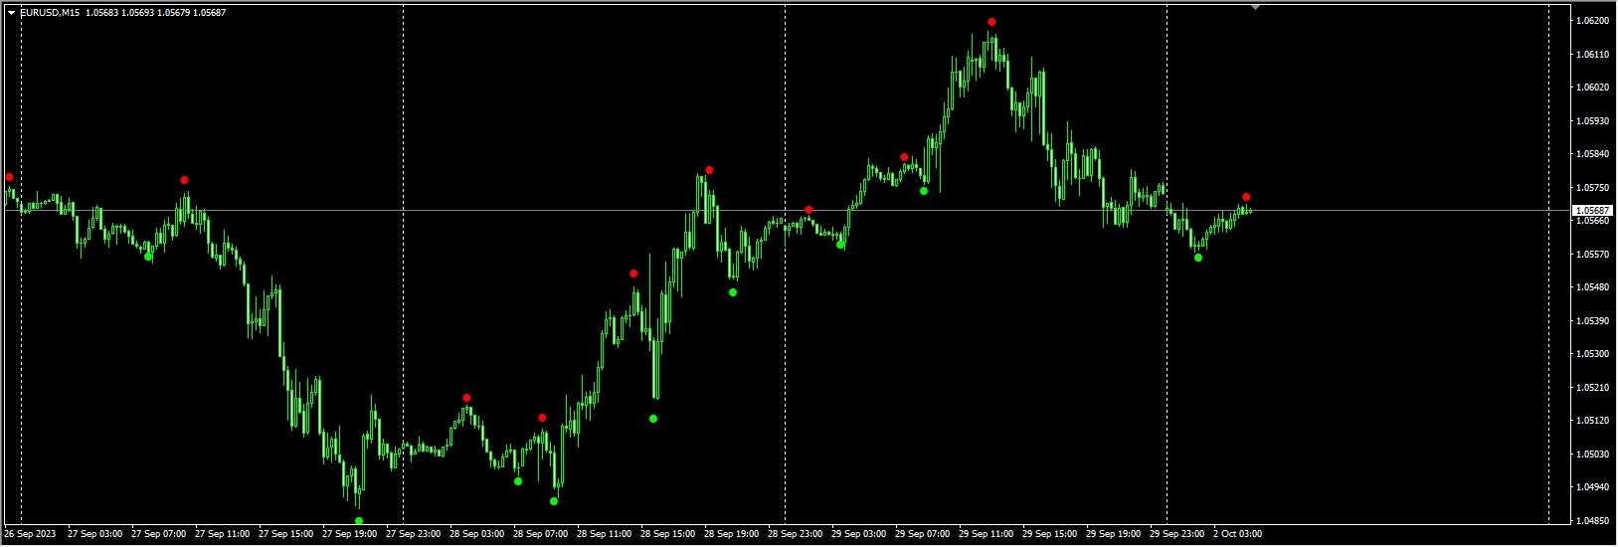
Task: Click the 1.05390 price scale label
Action: coord(1593,321)
